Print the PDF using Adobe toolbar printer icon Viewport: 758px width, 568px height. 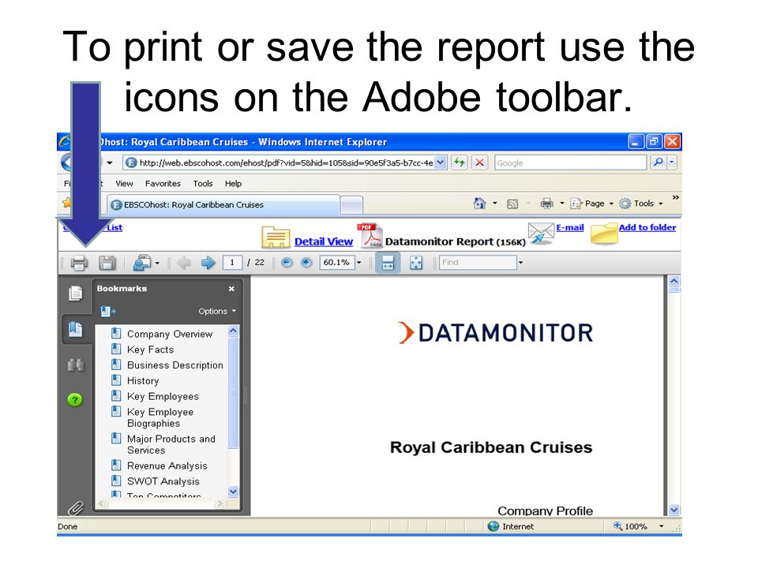[x=79, y=263]
